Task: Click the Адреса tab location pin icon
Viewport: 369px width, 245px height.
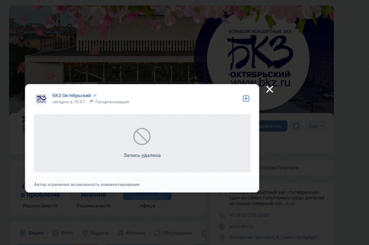Action: pyautogui.click(x=85, y=233)
